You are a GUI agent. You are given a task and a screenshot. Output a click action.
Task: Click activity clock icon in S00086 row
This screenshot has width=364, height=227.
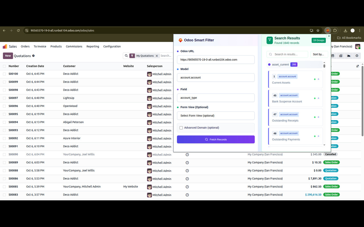coord(187,179)
